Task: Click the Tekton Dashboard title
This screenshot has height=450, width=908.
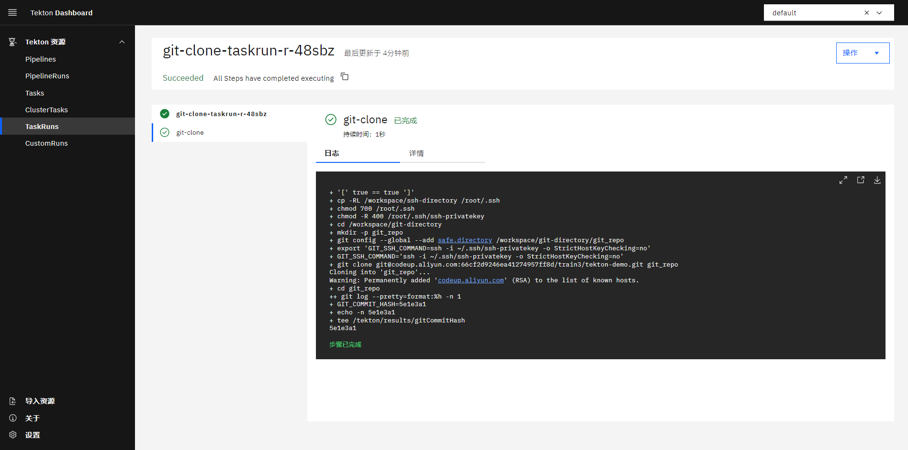Action: [x=61, y=13]
